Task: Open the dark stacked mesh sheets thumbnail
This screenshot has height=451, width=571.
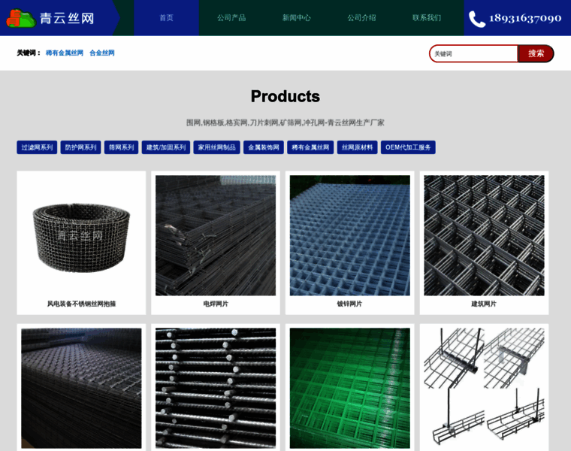Action: [81, 389]
